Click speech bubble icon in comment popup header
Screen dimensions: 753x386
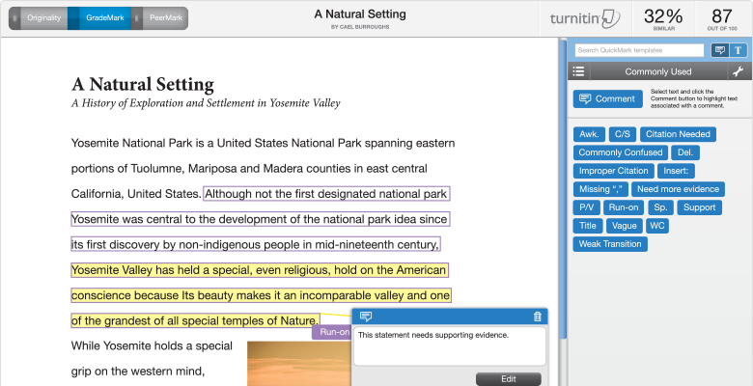coord(366,317)
